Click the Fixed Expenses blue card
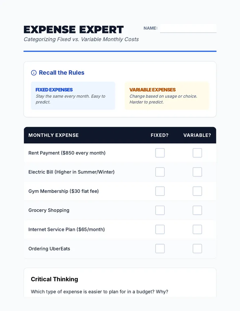The image size is (240, 311). tap(73, 95)
